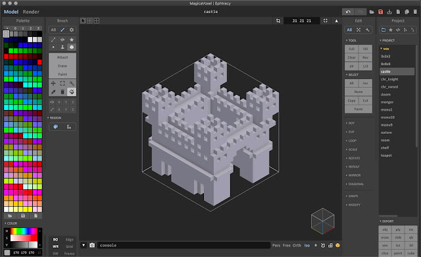
Task: Click the red save project icon
Action: point(380,12)
